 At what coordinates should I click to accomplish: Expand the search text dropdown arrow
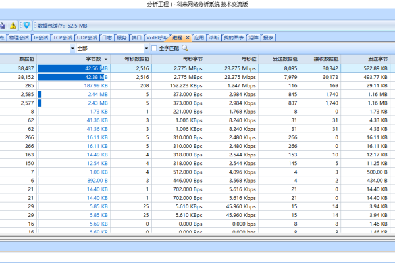[x=72, y=48]
